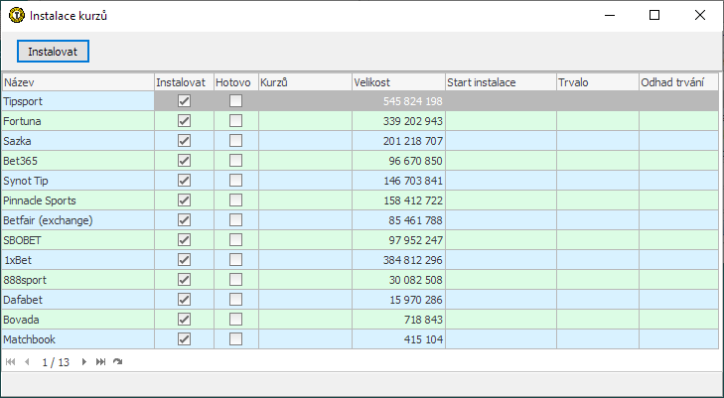Uncheck Instalovat checkbox for Matchbook

coord(185,339)
